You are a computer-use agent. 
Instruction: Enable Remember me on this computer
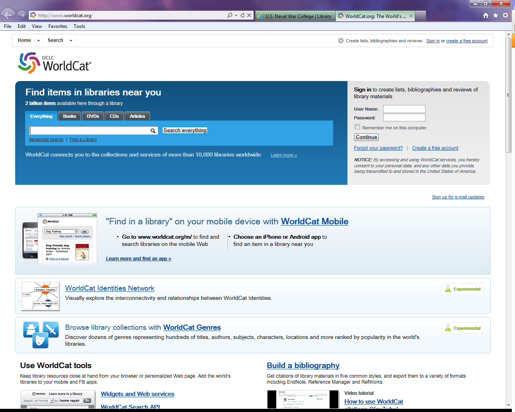pos(357,127)
